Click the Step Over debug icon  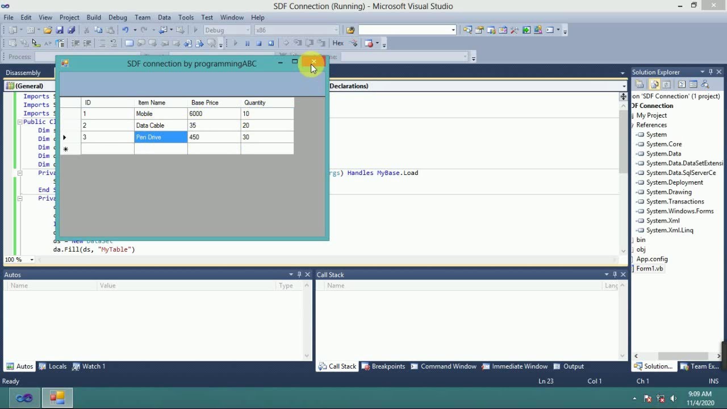pos(310,43)
